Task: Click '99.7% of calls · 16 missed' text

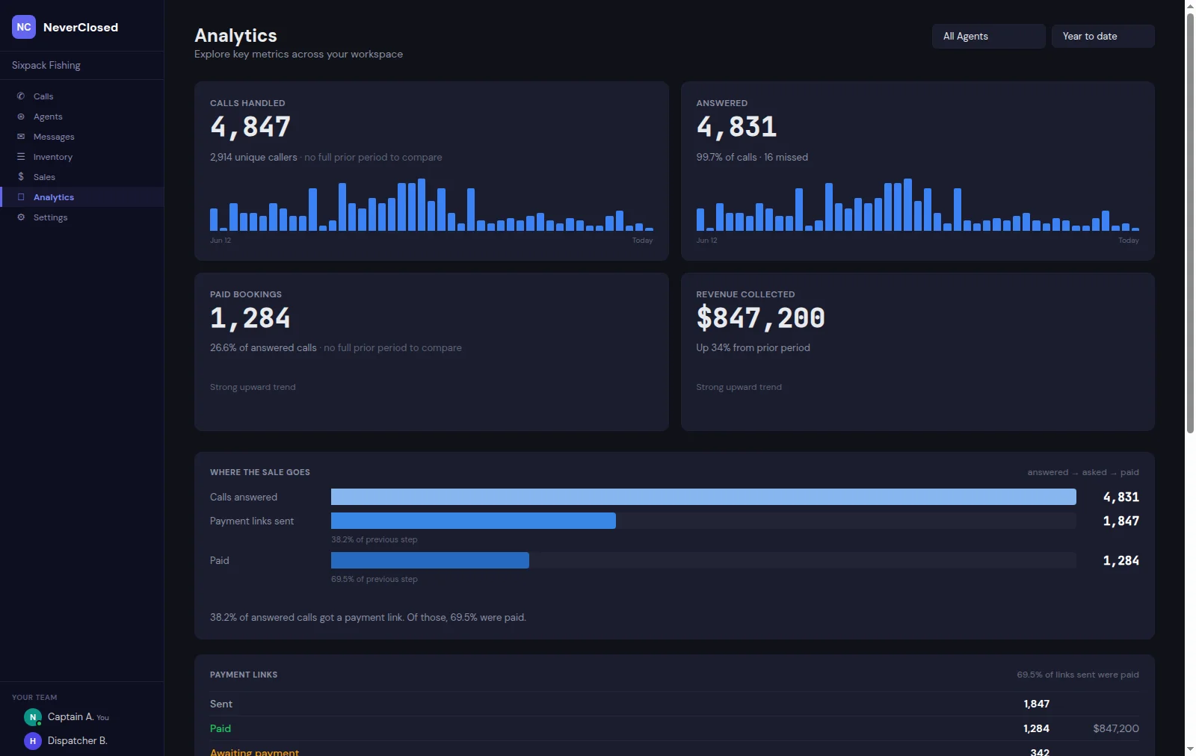Action: click(x=752, y=158)
